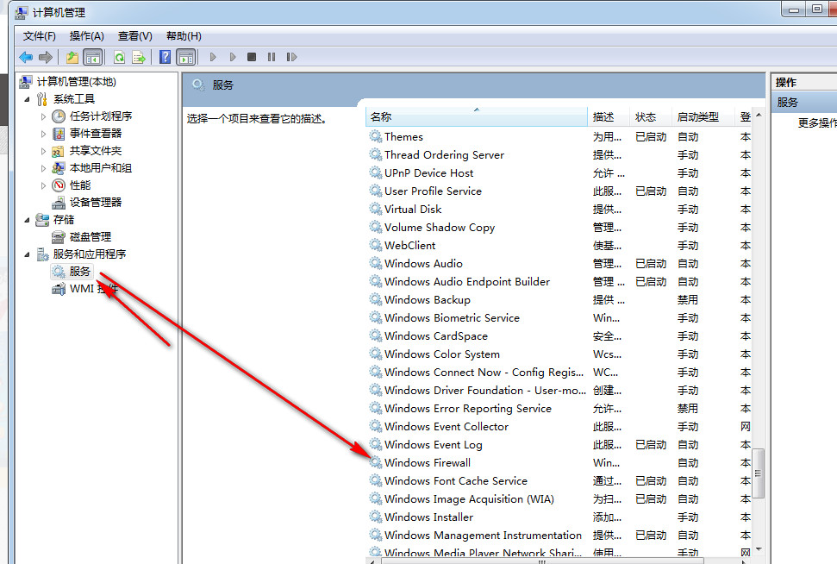
Task: Open the 文件(F) menu
Action: click(40, 35)
